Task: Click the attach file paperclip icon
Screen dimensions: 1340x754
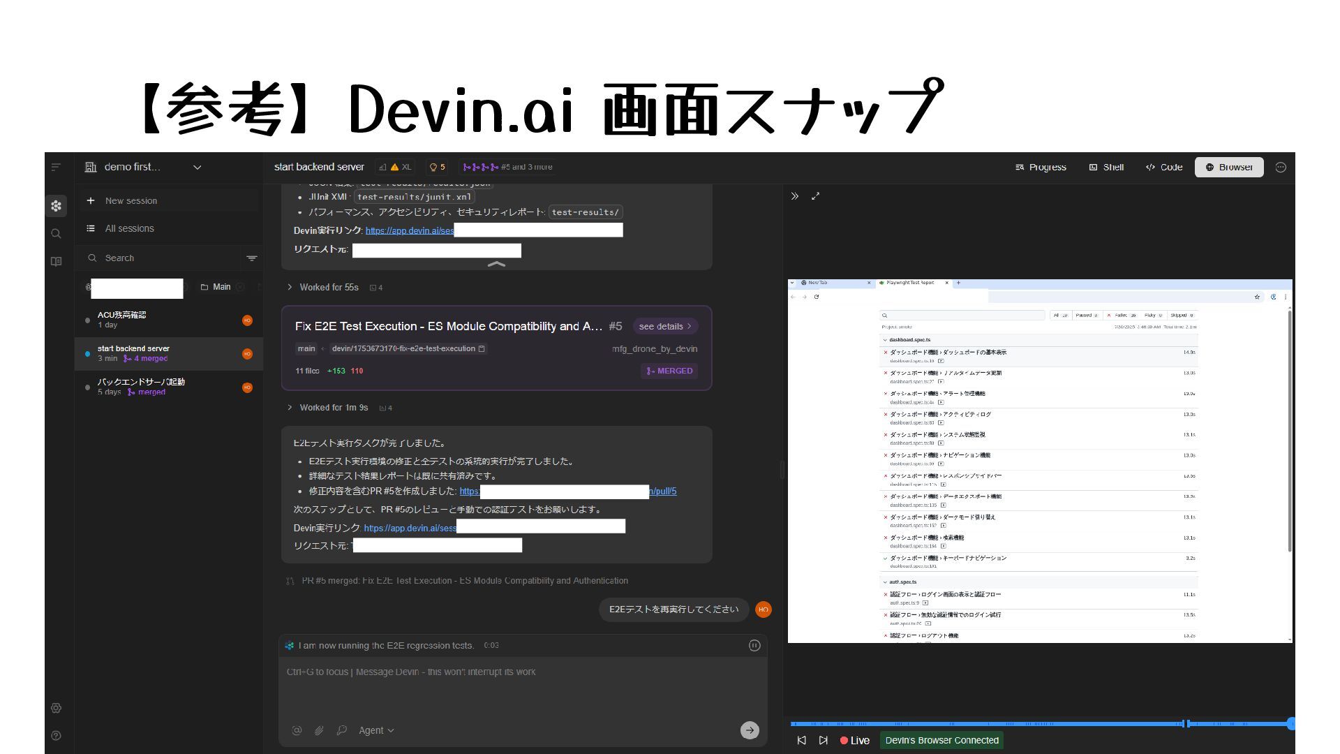Action: pyautogui.click(x=319, y=730)
